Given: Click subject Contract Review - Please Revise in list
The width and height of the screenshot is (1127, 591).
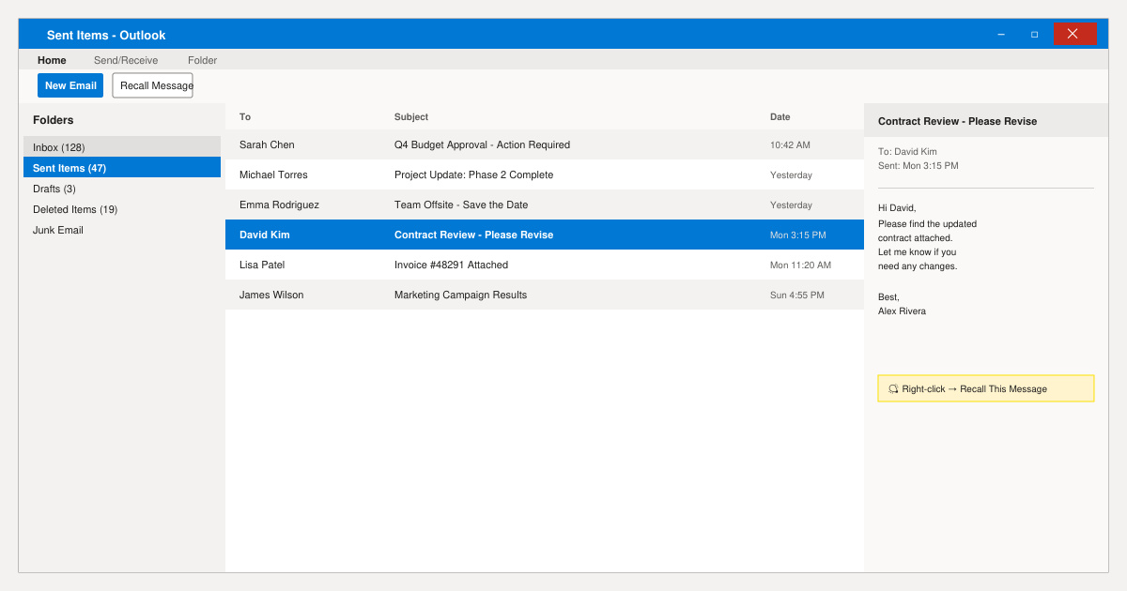Looking at the screenshot, I should [473, 235].
